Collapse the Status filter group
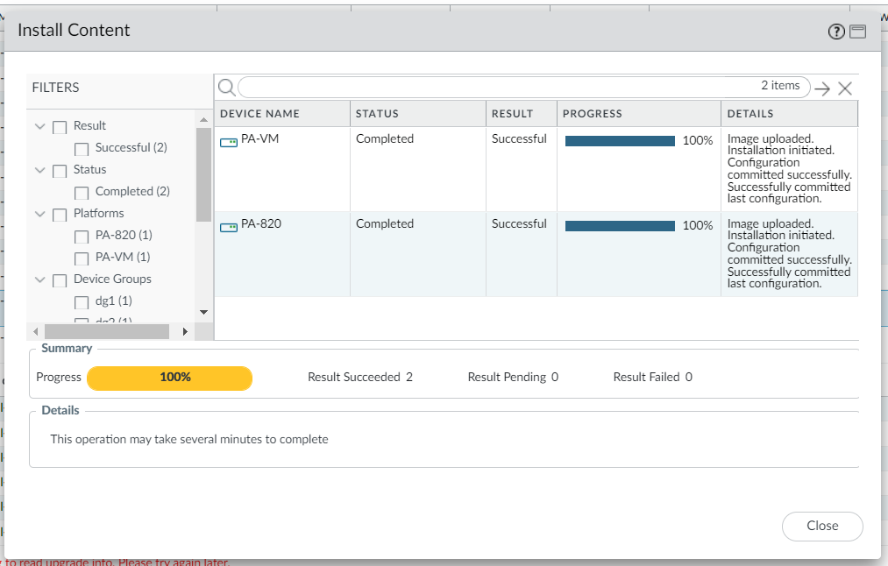This screenshot has width=888, height=566. tap(39, 170)
